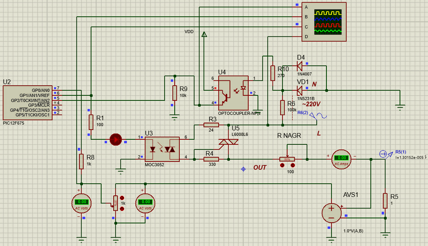The height and width of the screenshot is (246, 428).
Task: Decrease the 1k potentiometer with lower red button
Action: tap(122, 209)
